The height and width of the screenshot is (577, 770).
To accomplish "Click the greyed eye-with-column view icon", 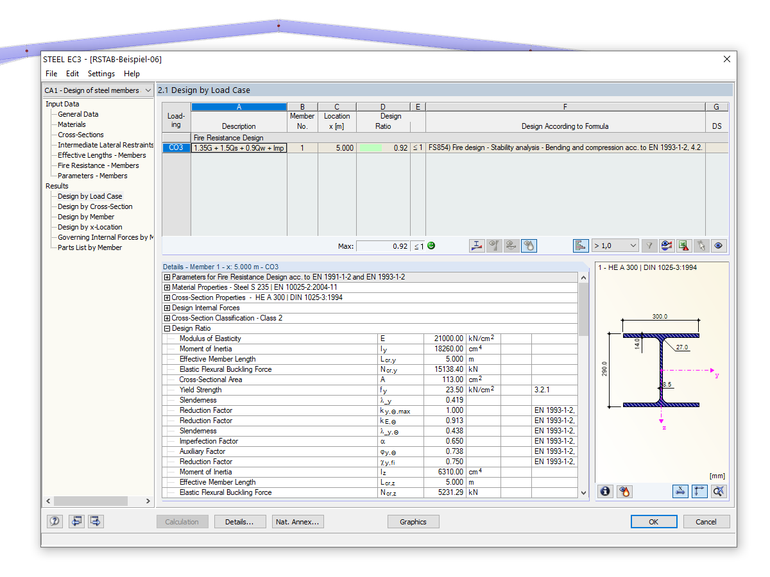I will tap(494, 246).
